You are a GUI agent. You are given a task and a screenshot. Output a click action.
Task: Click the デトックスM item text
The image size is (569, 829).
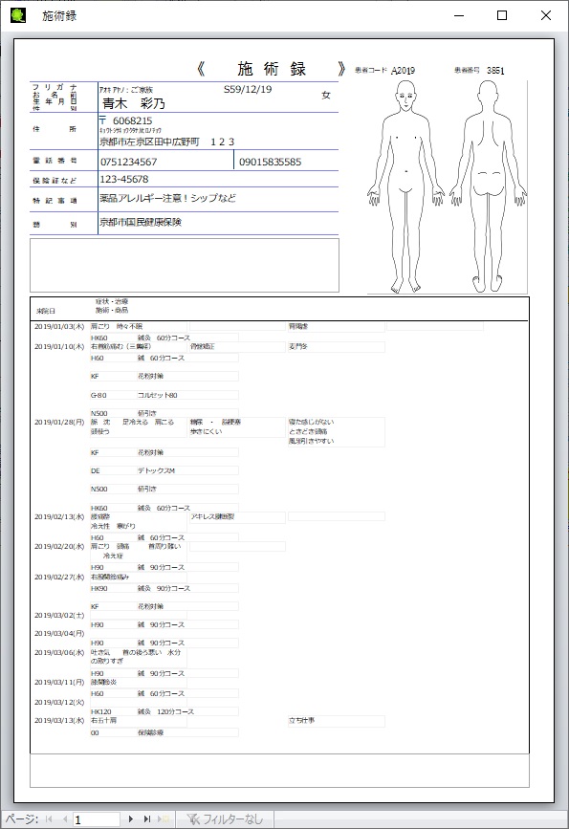[x=156, y=470]
